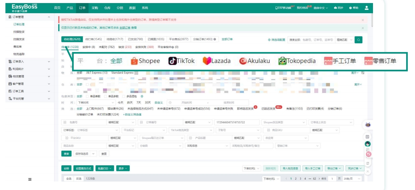Switch to the 已发货(790) tab
Viewport: 415px width, 190px height.
(x=135, y=39)
